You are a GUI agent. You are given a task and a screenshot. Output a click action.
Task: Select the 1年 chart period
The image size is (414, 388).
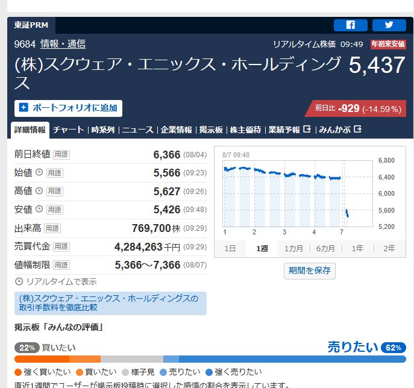(357, 249)
